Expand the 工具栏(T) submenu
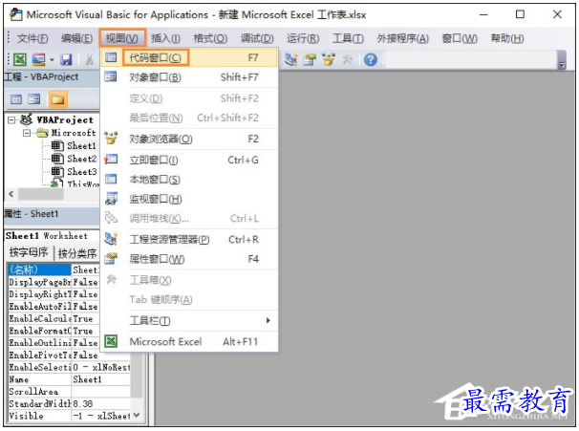 pos(189,320)
